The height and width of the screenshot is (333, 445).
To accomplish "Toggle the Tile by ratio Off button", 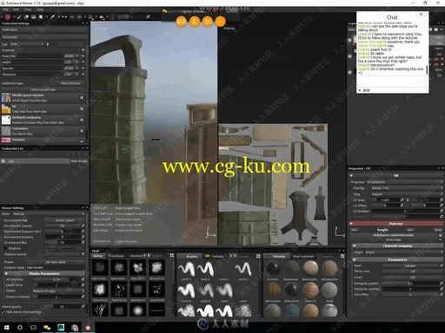I will click(x=413, y=271).
